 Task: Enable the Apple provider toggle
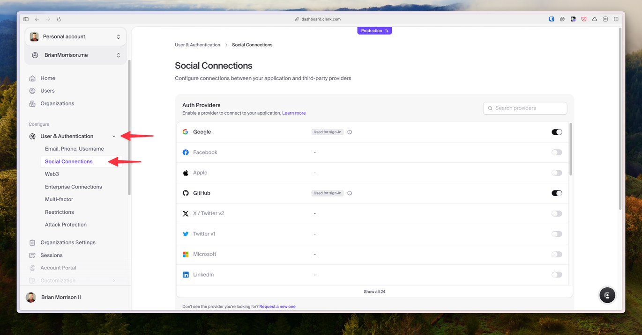pyautogui.click(x=557, y=173)
